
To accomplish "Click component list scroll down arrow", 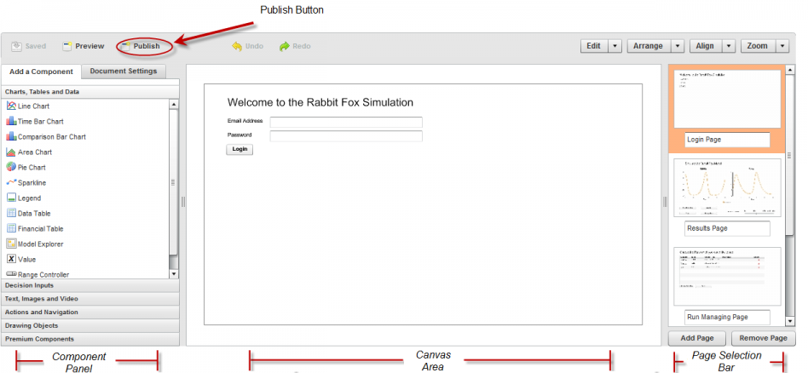I will 174,274.
